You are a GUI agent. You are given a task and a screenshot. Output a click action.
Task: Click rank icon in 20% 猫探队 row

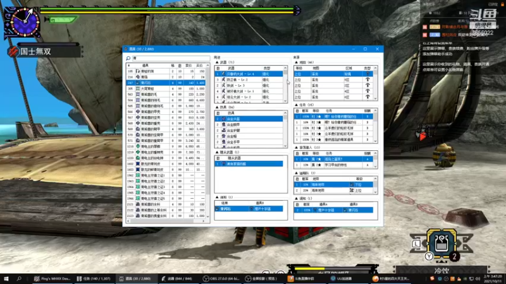352,191
